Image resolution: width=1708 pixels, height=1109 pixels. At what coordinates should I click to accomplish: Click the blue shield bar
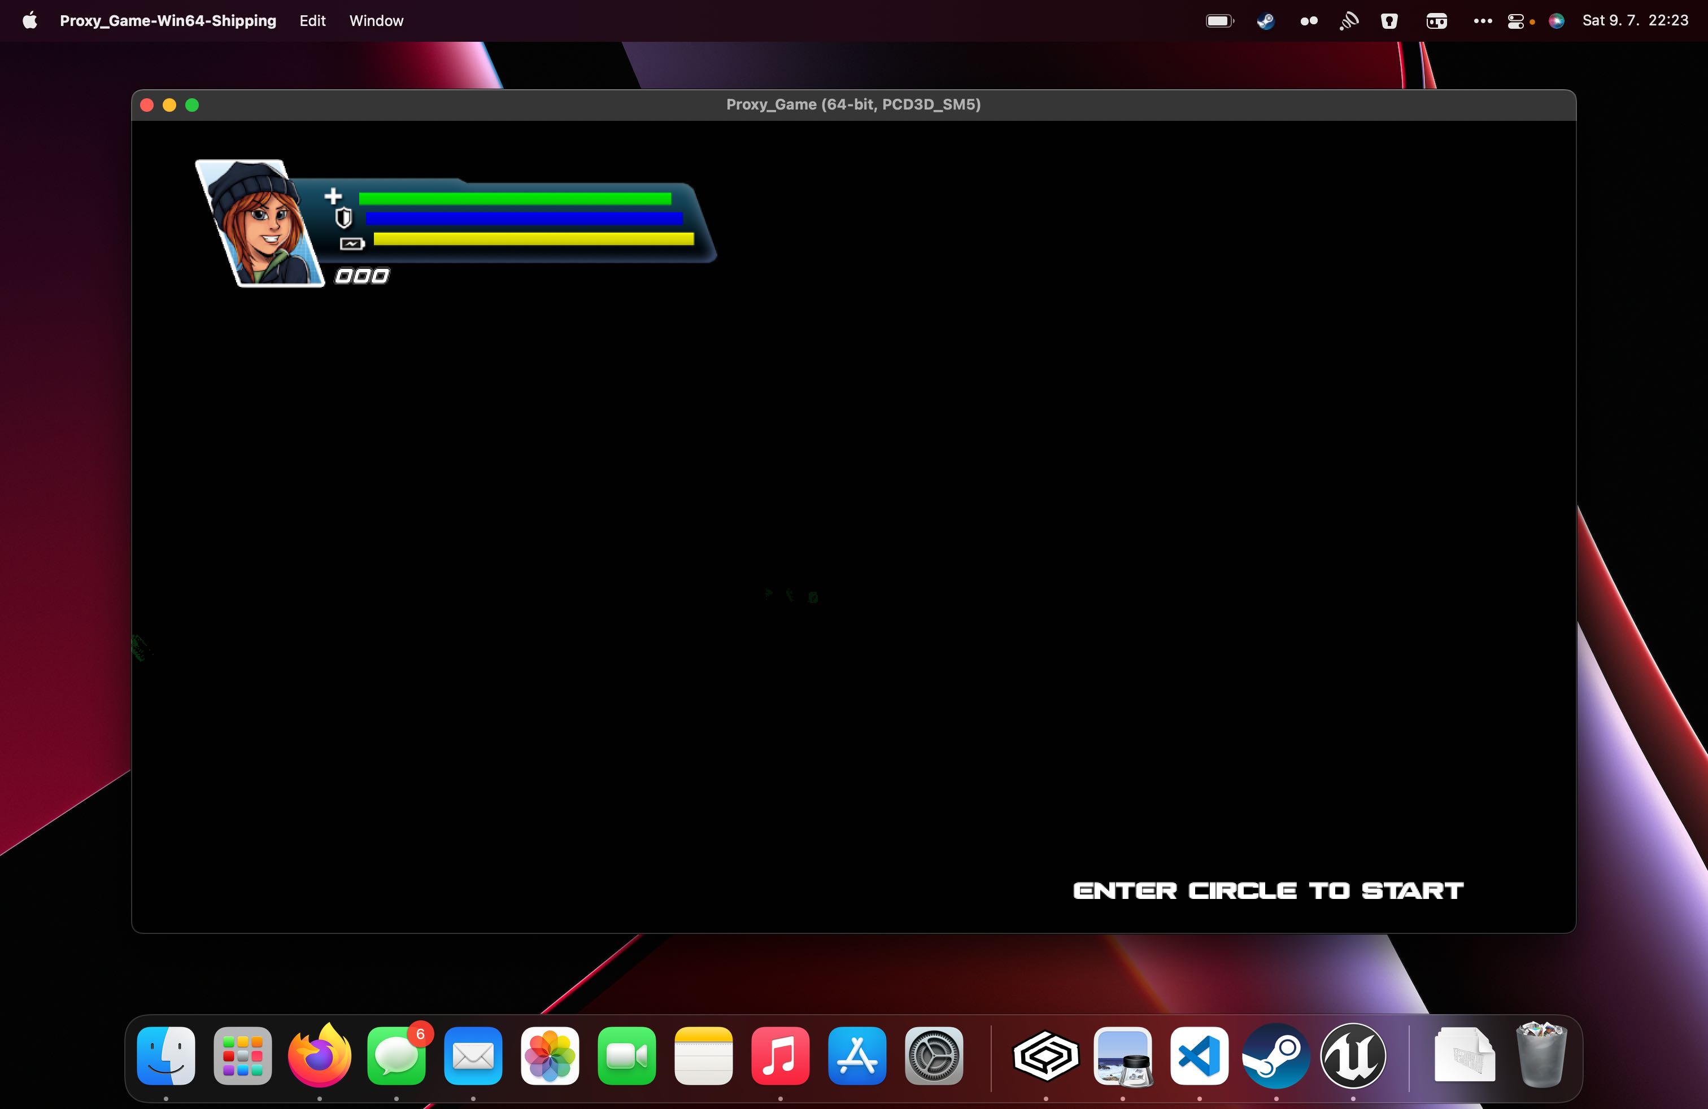[524, 218]
